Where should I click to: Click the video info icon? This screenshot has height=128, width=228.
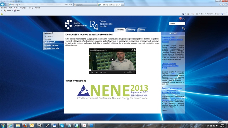pos(135,50)
